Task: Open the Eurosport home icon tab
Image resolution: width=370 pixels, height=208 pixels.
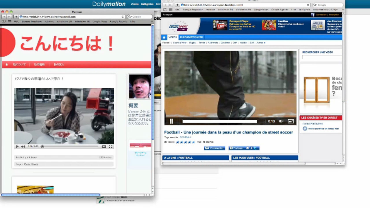Action: point(164,37)
